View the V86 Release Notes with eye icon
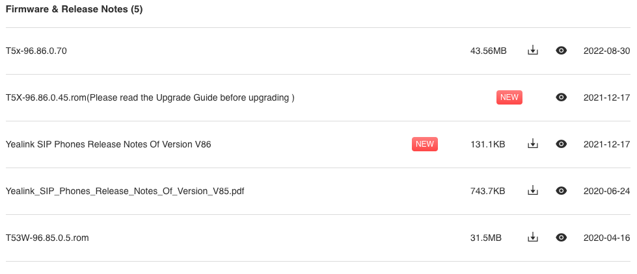The image size is (637, 274). pos(561,144)
